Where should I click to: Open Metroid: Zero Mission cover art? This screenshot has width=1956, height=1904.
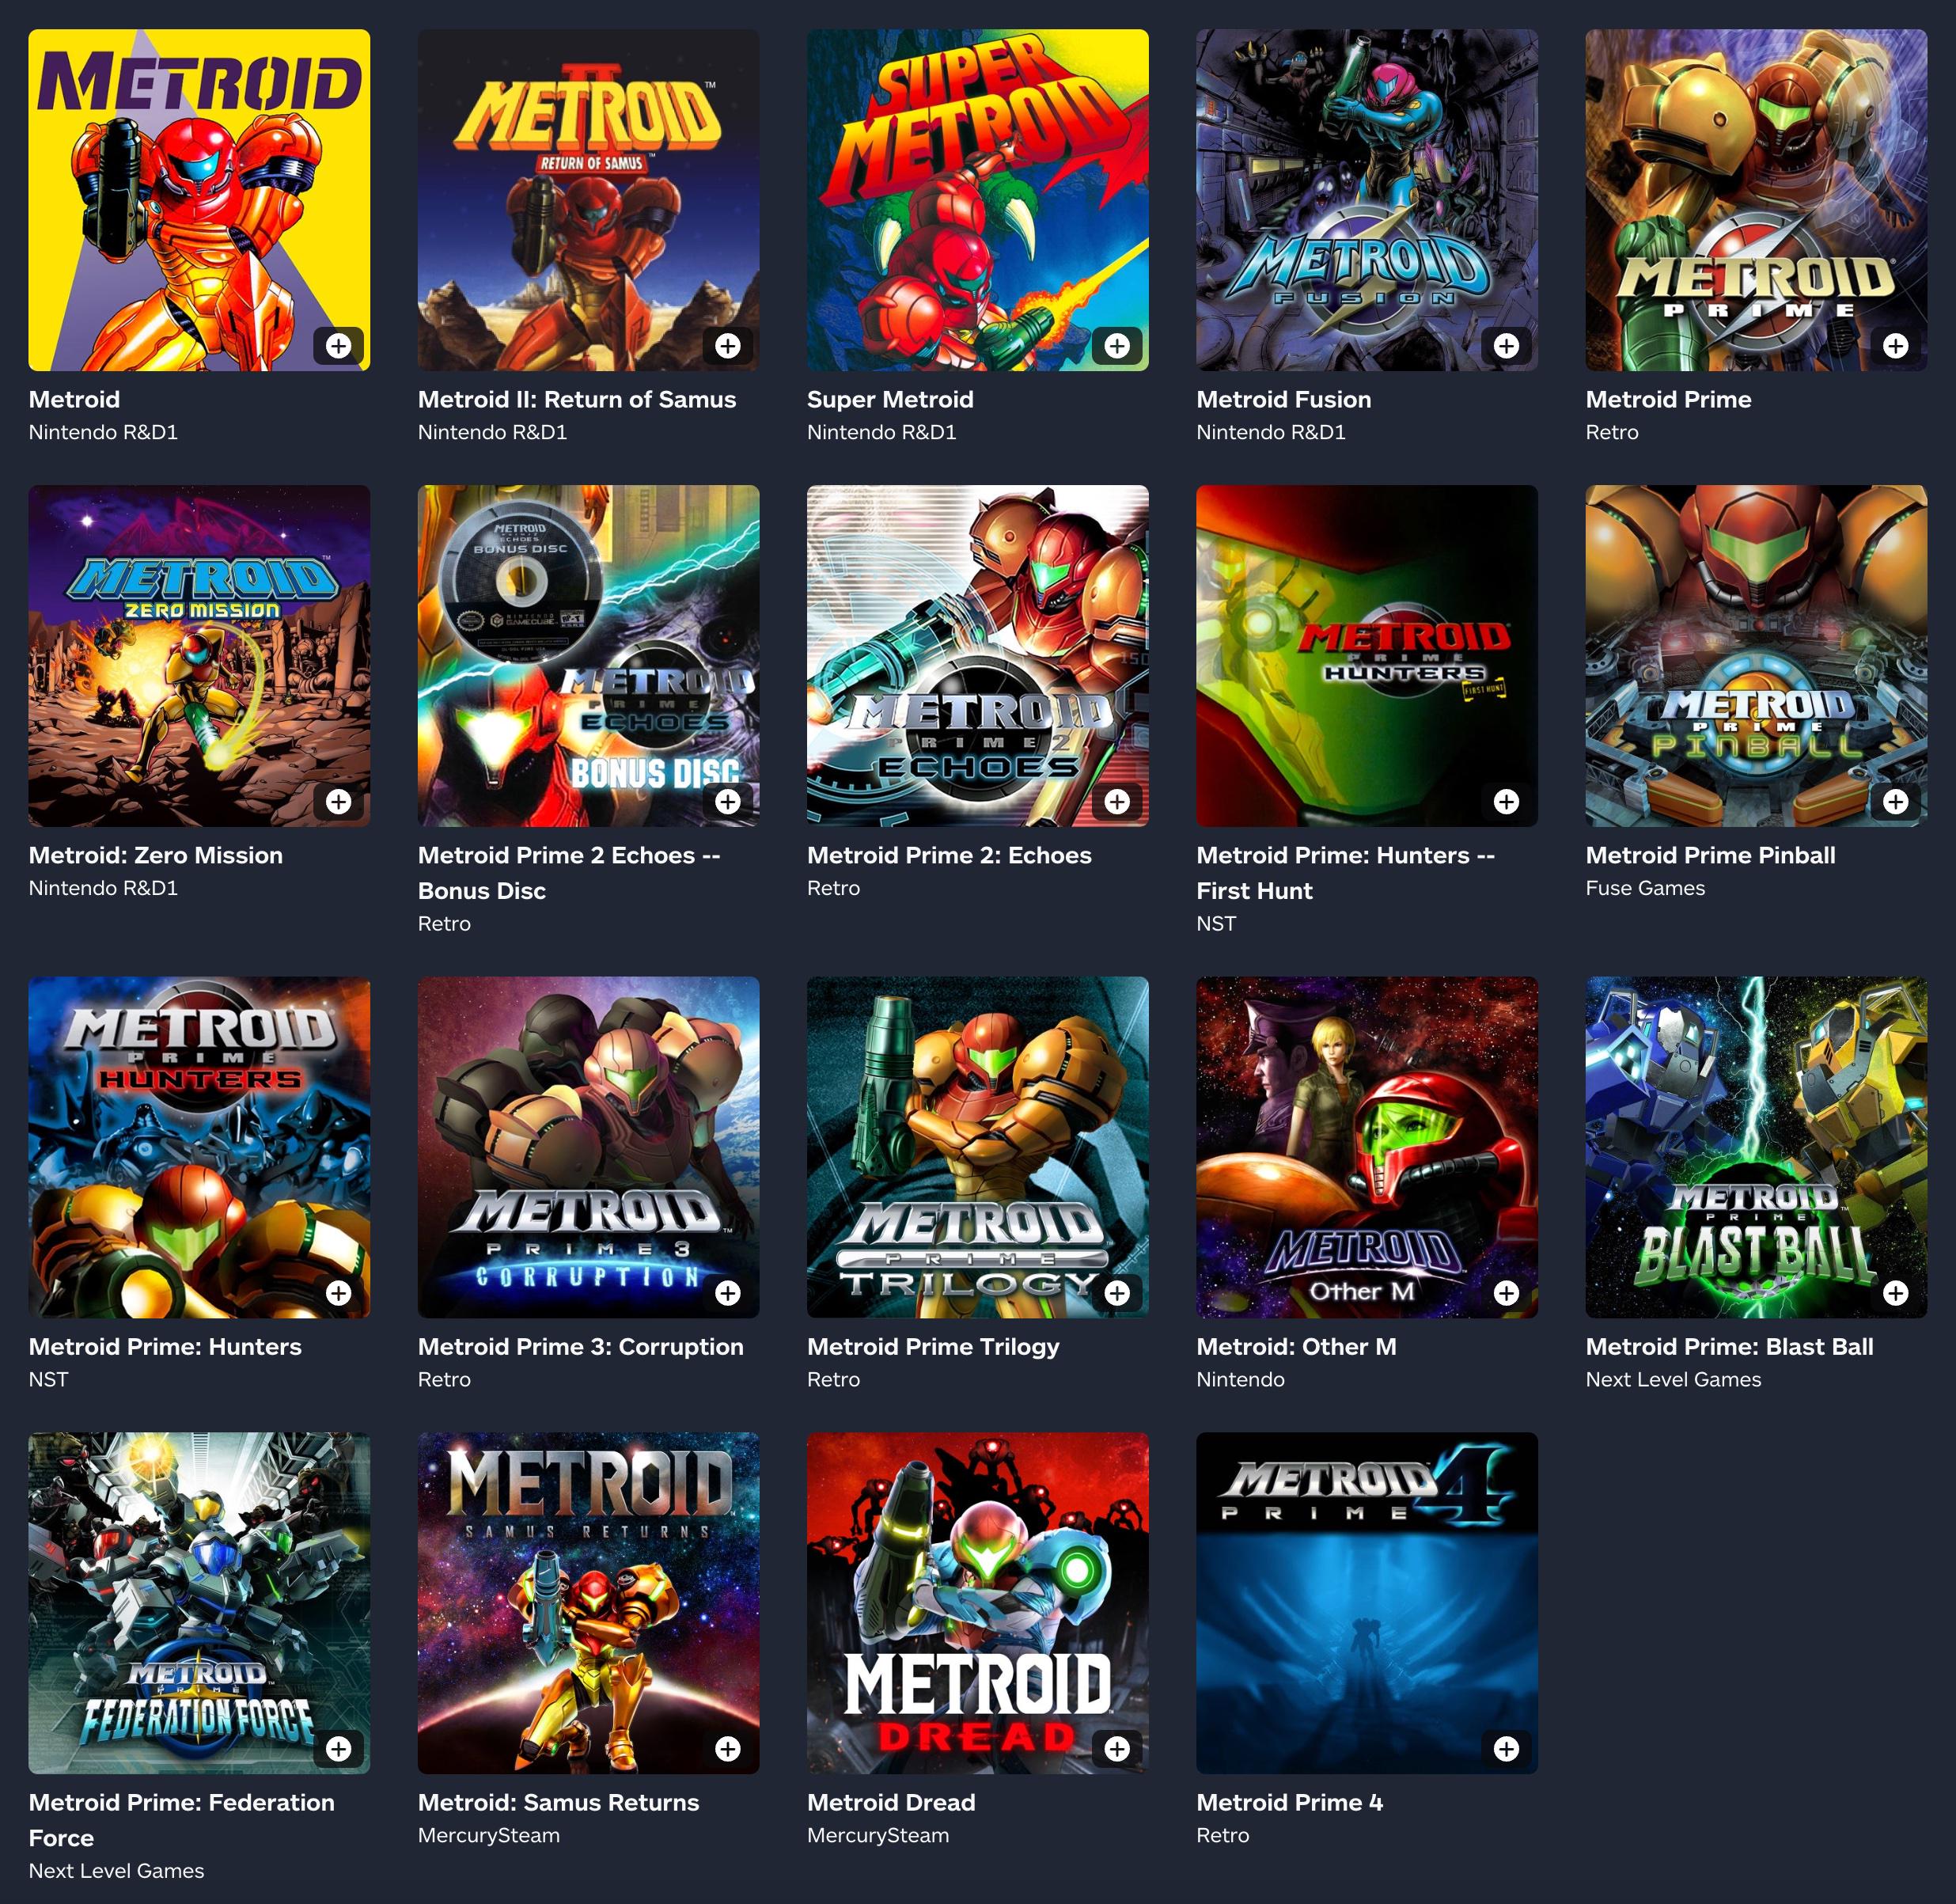point(199,656)
